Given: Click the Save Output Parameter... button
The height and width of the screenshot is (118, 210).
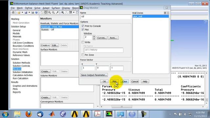Looking at the screenshot, I should (94, 75).
